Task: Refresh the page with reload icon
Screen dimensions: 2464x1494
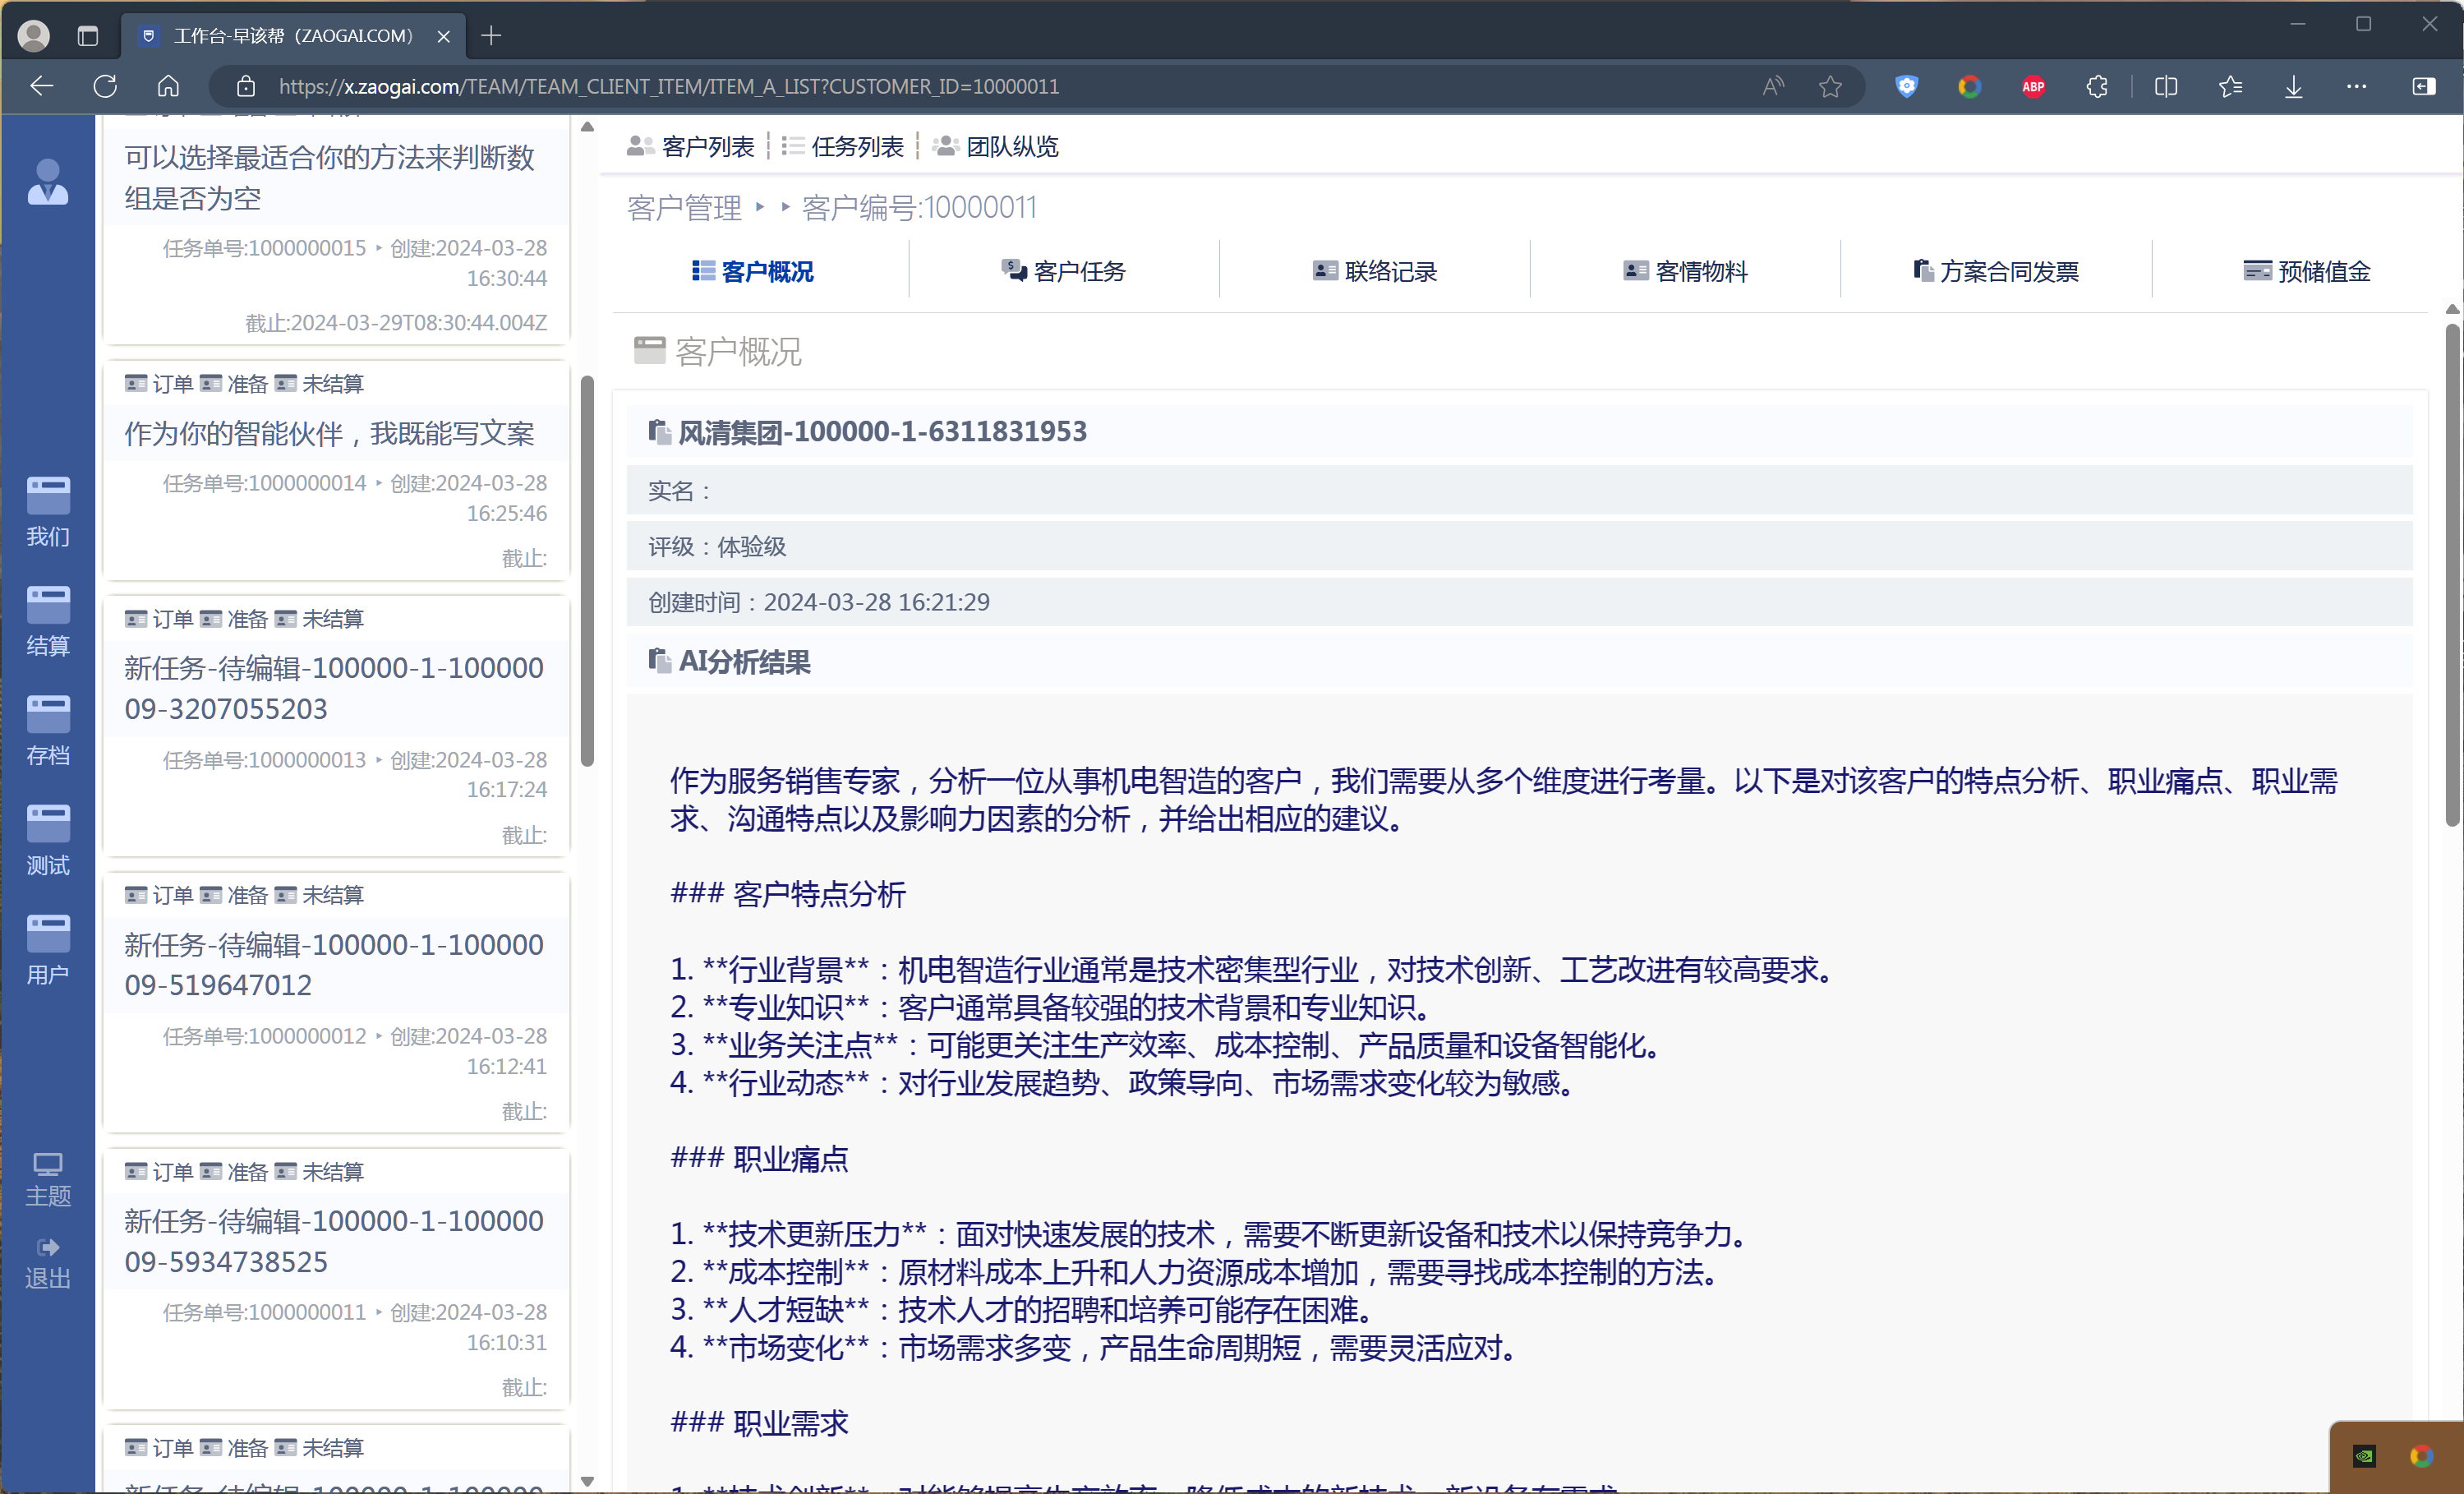Action: click(105, 86)
